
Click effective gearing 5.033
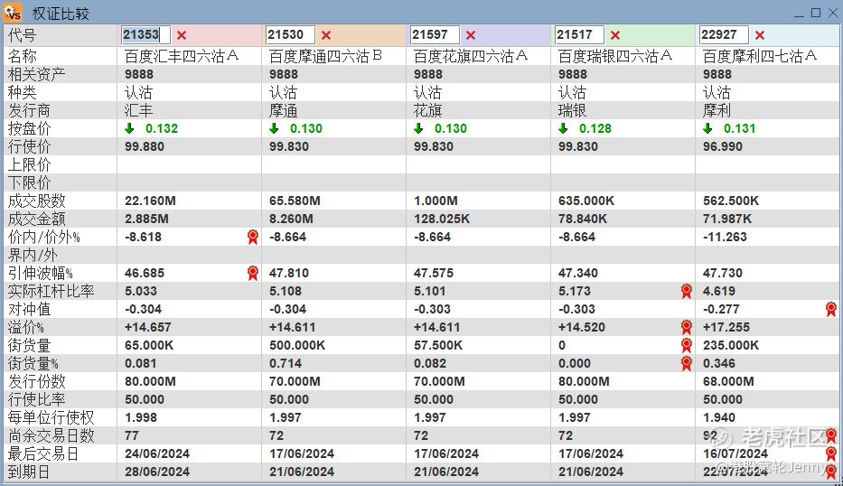[141, 292]
